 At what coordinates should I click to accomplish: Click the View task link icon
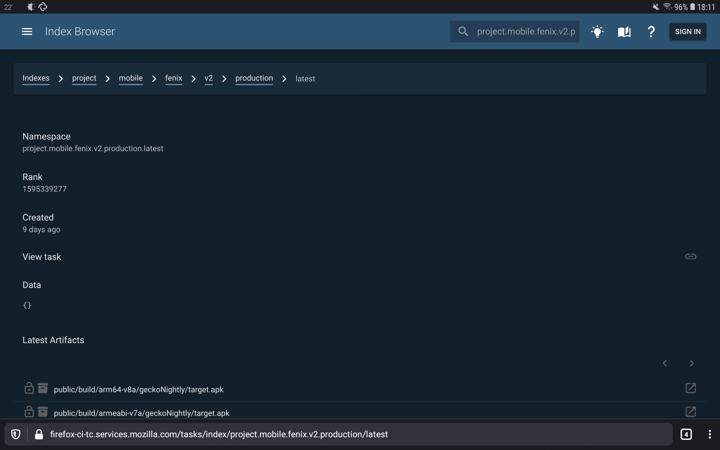690,256
